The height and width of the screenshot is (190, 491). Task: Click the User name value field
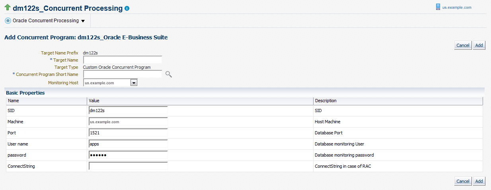128,144
